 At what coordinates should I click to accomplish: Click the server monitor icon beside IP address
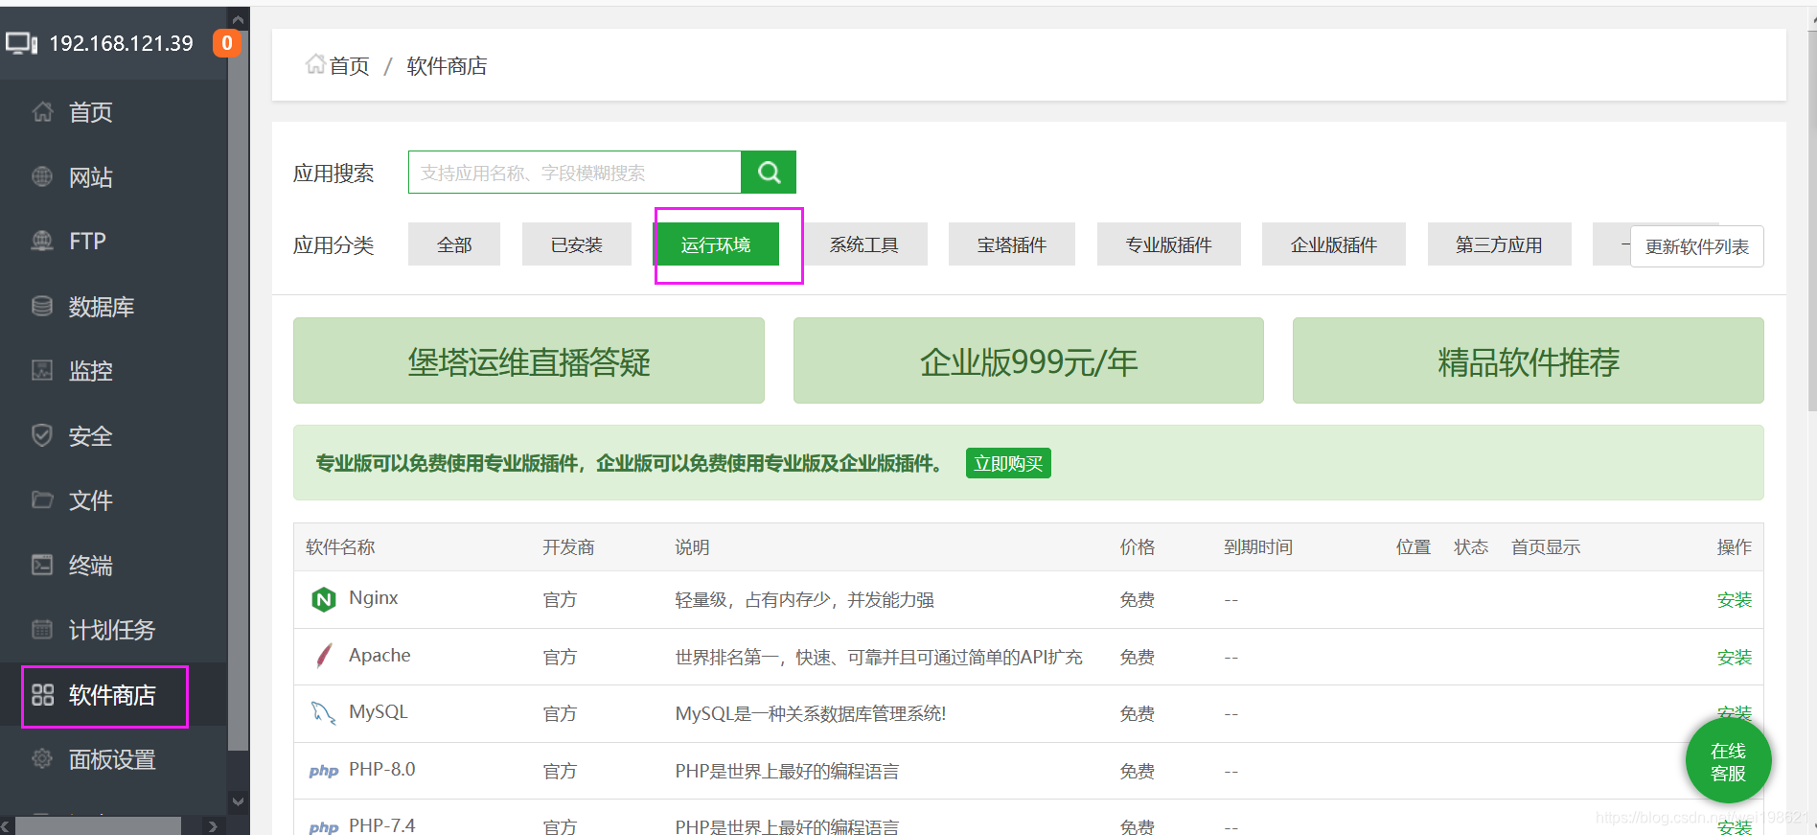point(22,43)
